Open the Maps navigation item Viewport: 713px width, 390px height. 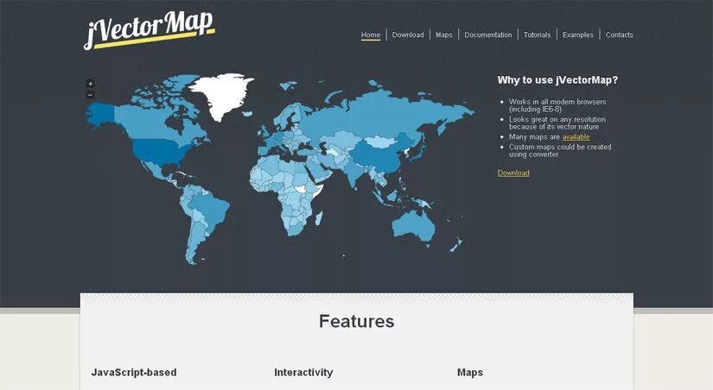pyautogui.click(x=444, y=35)
